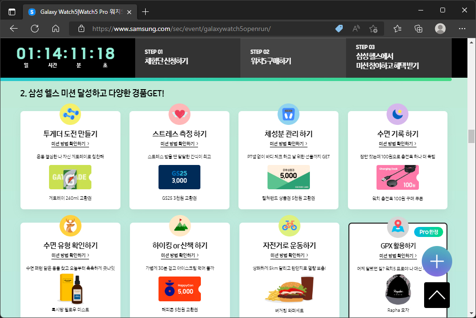View site information via lock icon

tap(81, 29)
